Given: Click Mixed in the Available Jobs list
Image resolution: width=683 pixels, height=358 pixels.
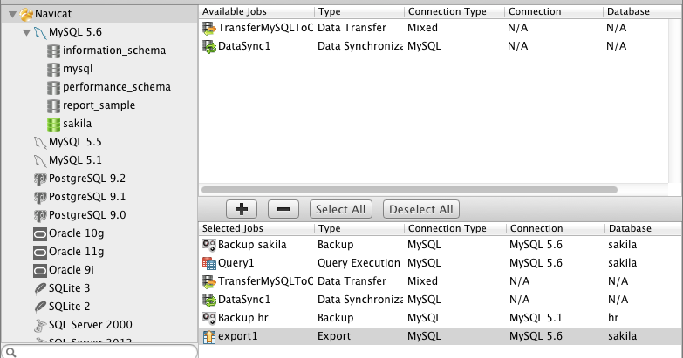Looking at the screenshot, I should [x=422, y=27].
